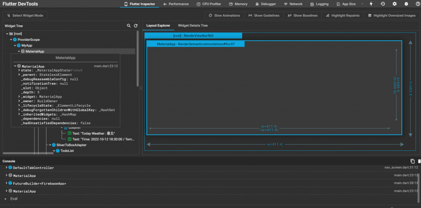Click the TodoList widget icon
This screenshot has height=208, width=421.
[x=58, y=151]
